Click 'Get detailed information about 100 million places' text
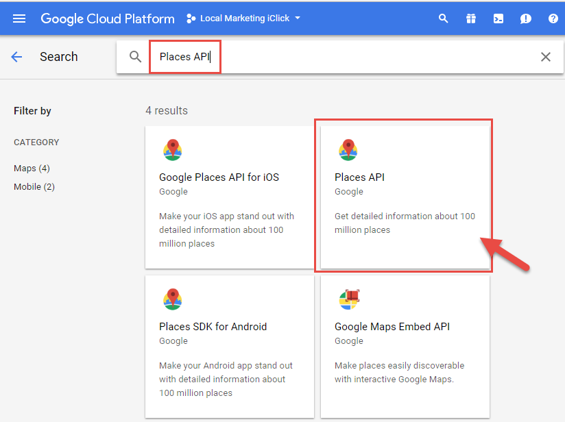The width and height of the screenshot is (565, 422). tap(405, 223)
